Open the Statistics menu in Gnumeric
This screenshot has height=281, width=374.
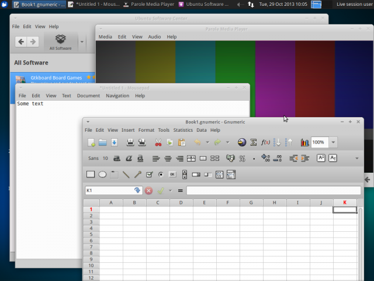(x=183, y=130)
